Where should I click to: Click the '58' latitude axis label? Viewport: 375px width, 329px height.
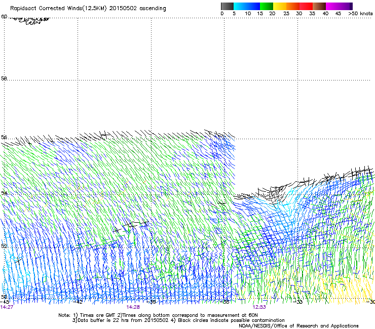click(4, 78)
